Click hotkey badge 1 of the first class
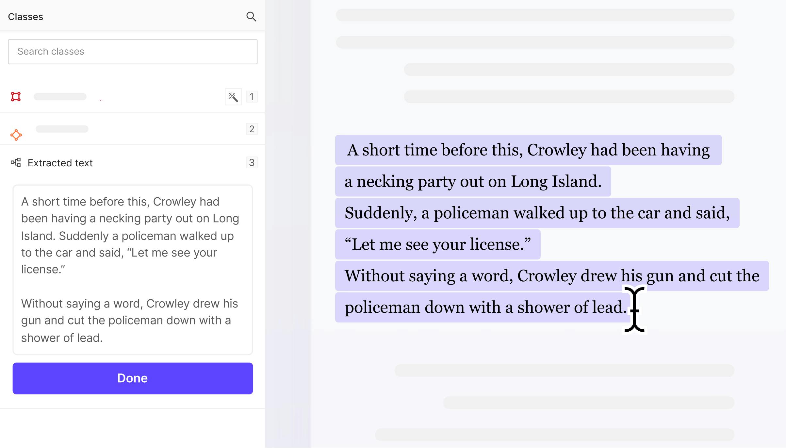The width and height of the screenshot is (786, 448). click(252, 97)
